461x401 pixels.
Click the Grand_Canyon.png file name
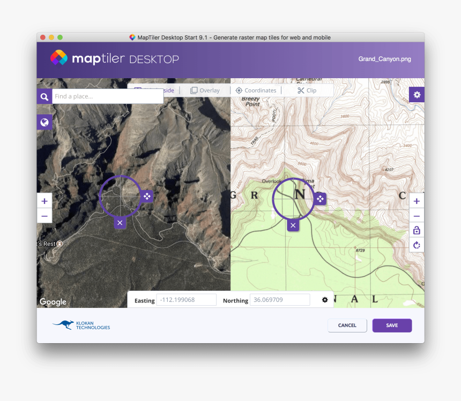tap(384, 59)
